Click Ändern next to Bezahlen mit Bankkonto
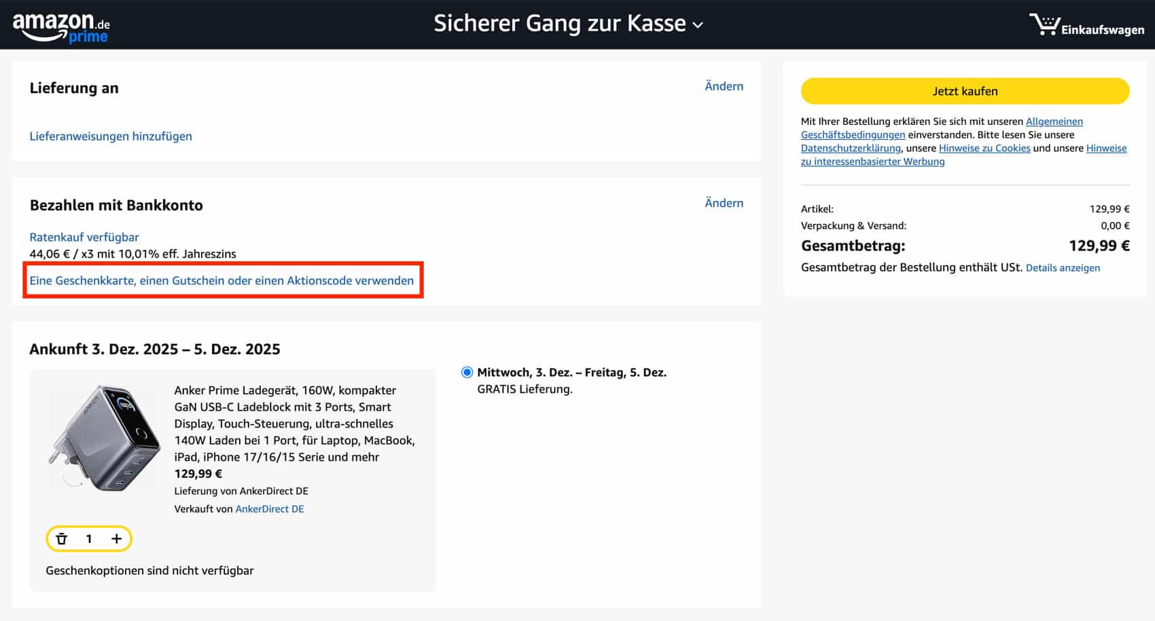 (x=724, y=203)
